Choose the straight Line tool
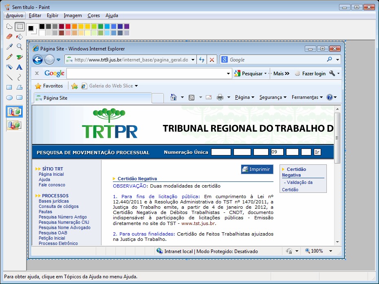 point(9,77)
